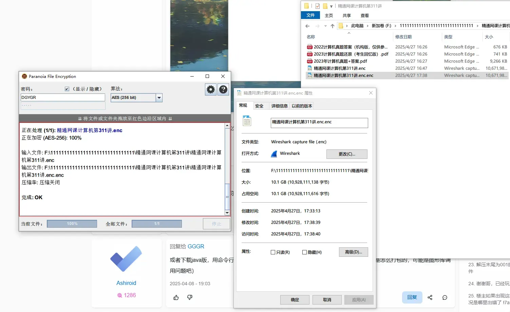This screenshot has height=312, width=510.
Task: Open the 共享 ribbon tab
Action: 347,16
